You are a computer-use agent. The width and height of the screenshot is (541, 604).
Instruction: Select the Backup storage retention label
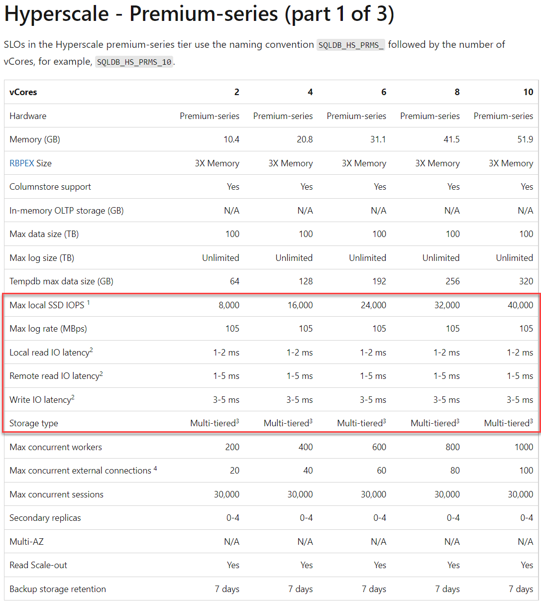[x=58, y=589]
